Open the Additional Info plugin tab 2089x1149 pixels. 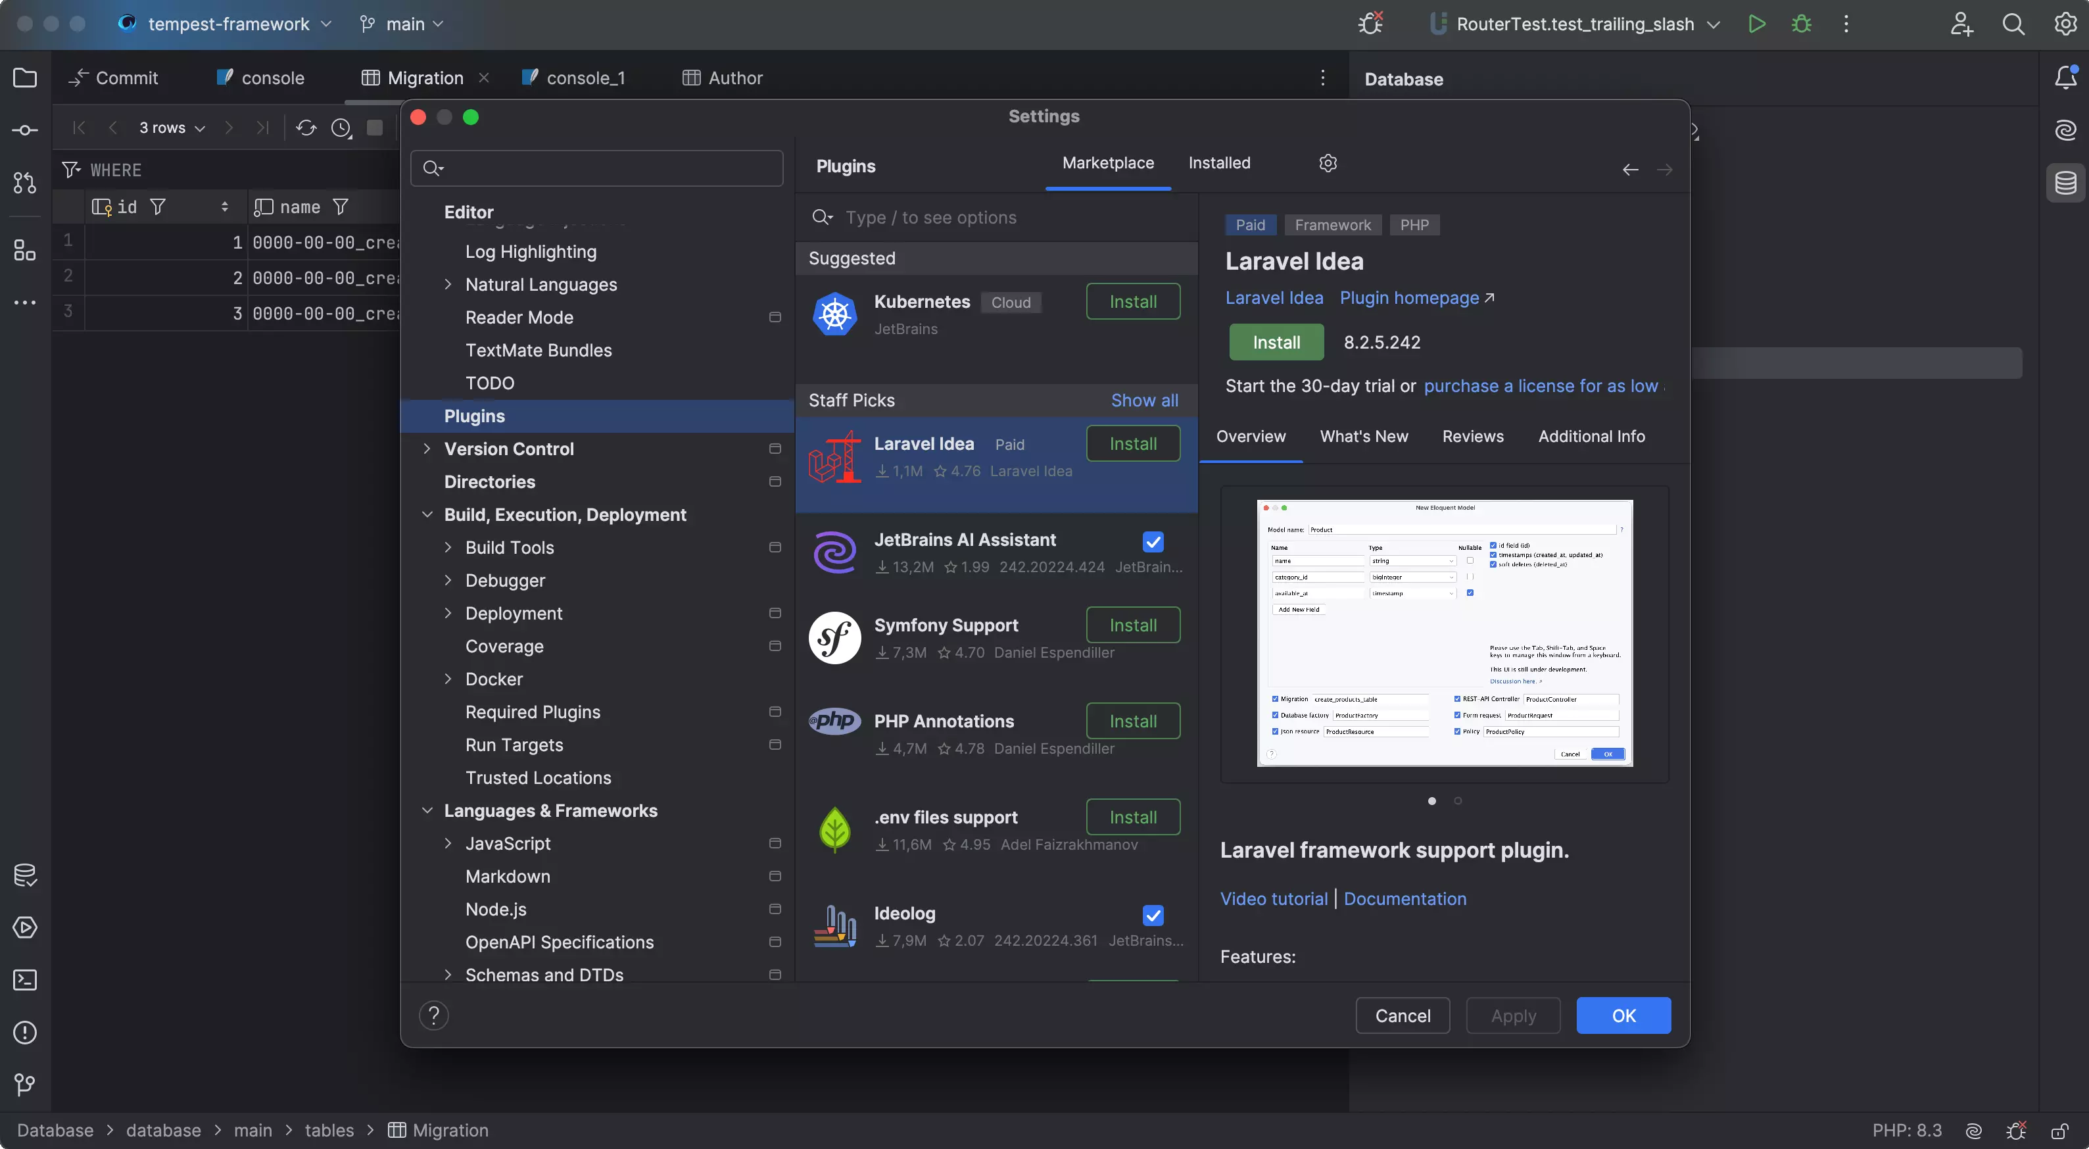[x=1591, y=436]
